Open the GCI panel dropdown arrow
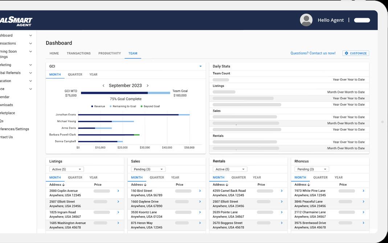The width and height of the screenshot is (388, 243). click(x=200, y=66)
